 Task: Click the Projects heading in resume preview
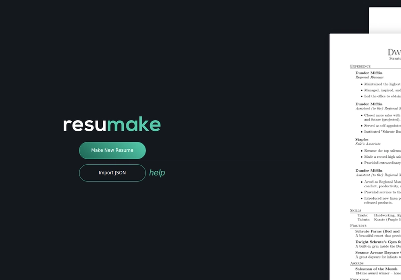tap(358, 226)
